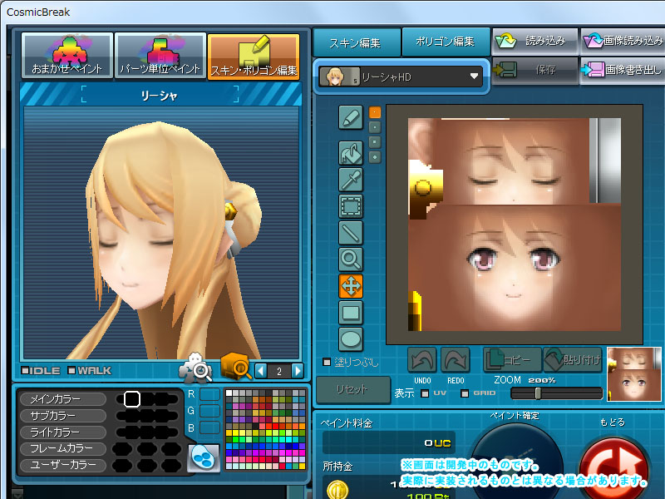Click the left arrow beside number 2
665x499 pixels.
260,370
